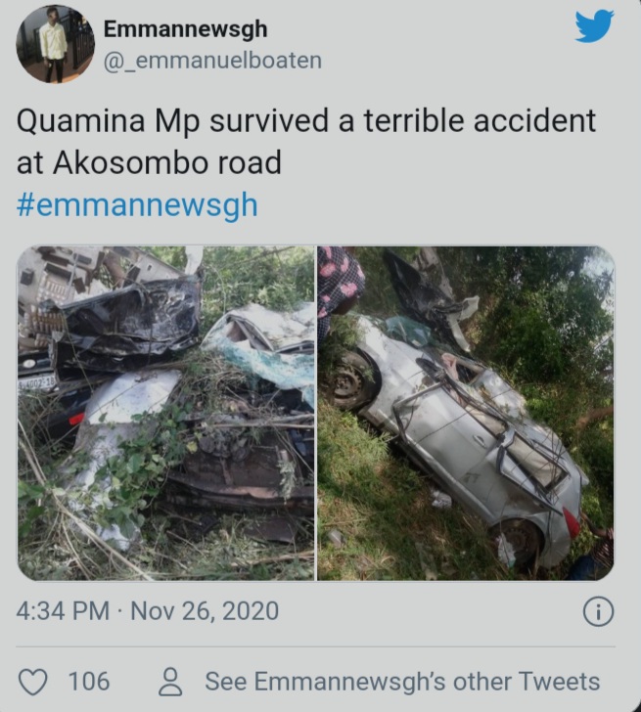See Emmannewsgh's other Tweets
641x712 pixels.
[402, 682]
